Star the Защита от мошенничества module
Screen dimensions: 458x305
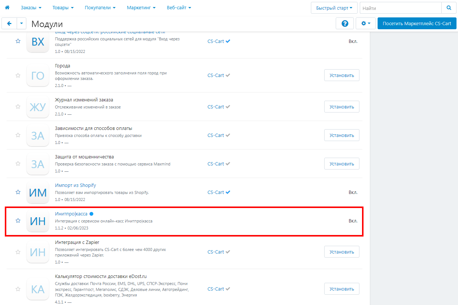(18, 164)
